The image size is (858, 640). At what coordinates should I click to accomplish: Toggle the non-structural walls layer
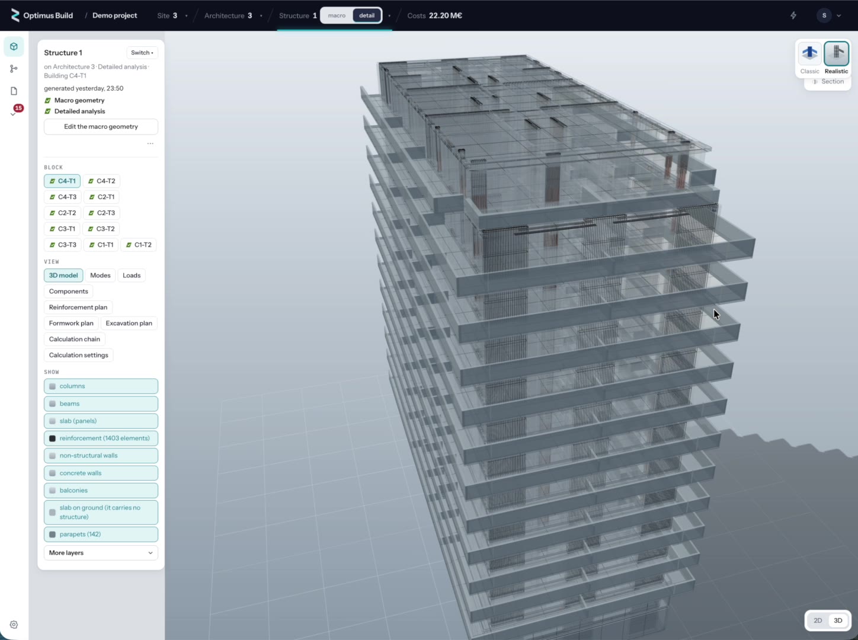tap(101, 456)
